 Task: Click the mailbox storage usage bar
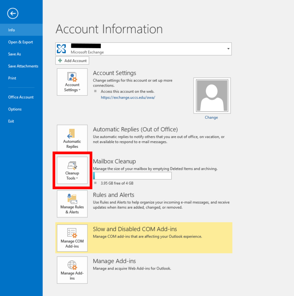click(x=132, y=176)
